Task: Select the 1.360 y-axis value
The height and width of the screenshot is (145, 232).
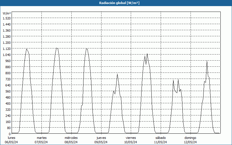Action: pos(7,30)
